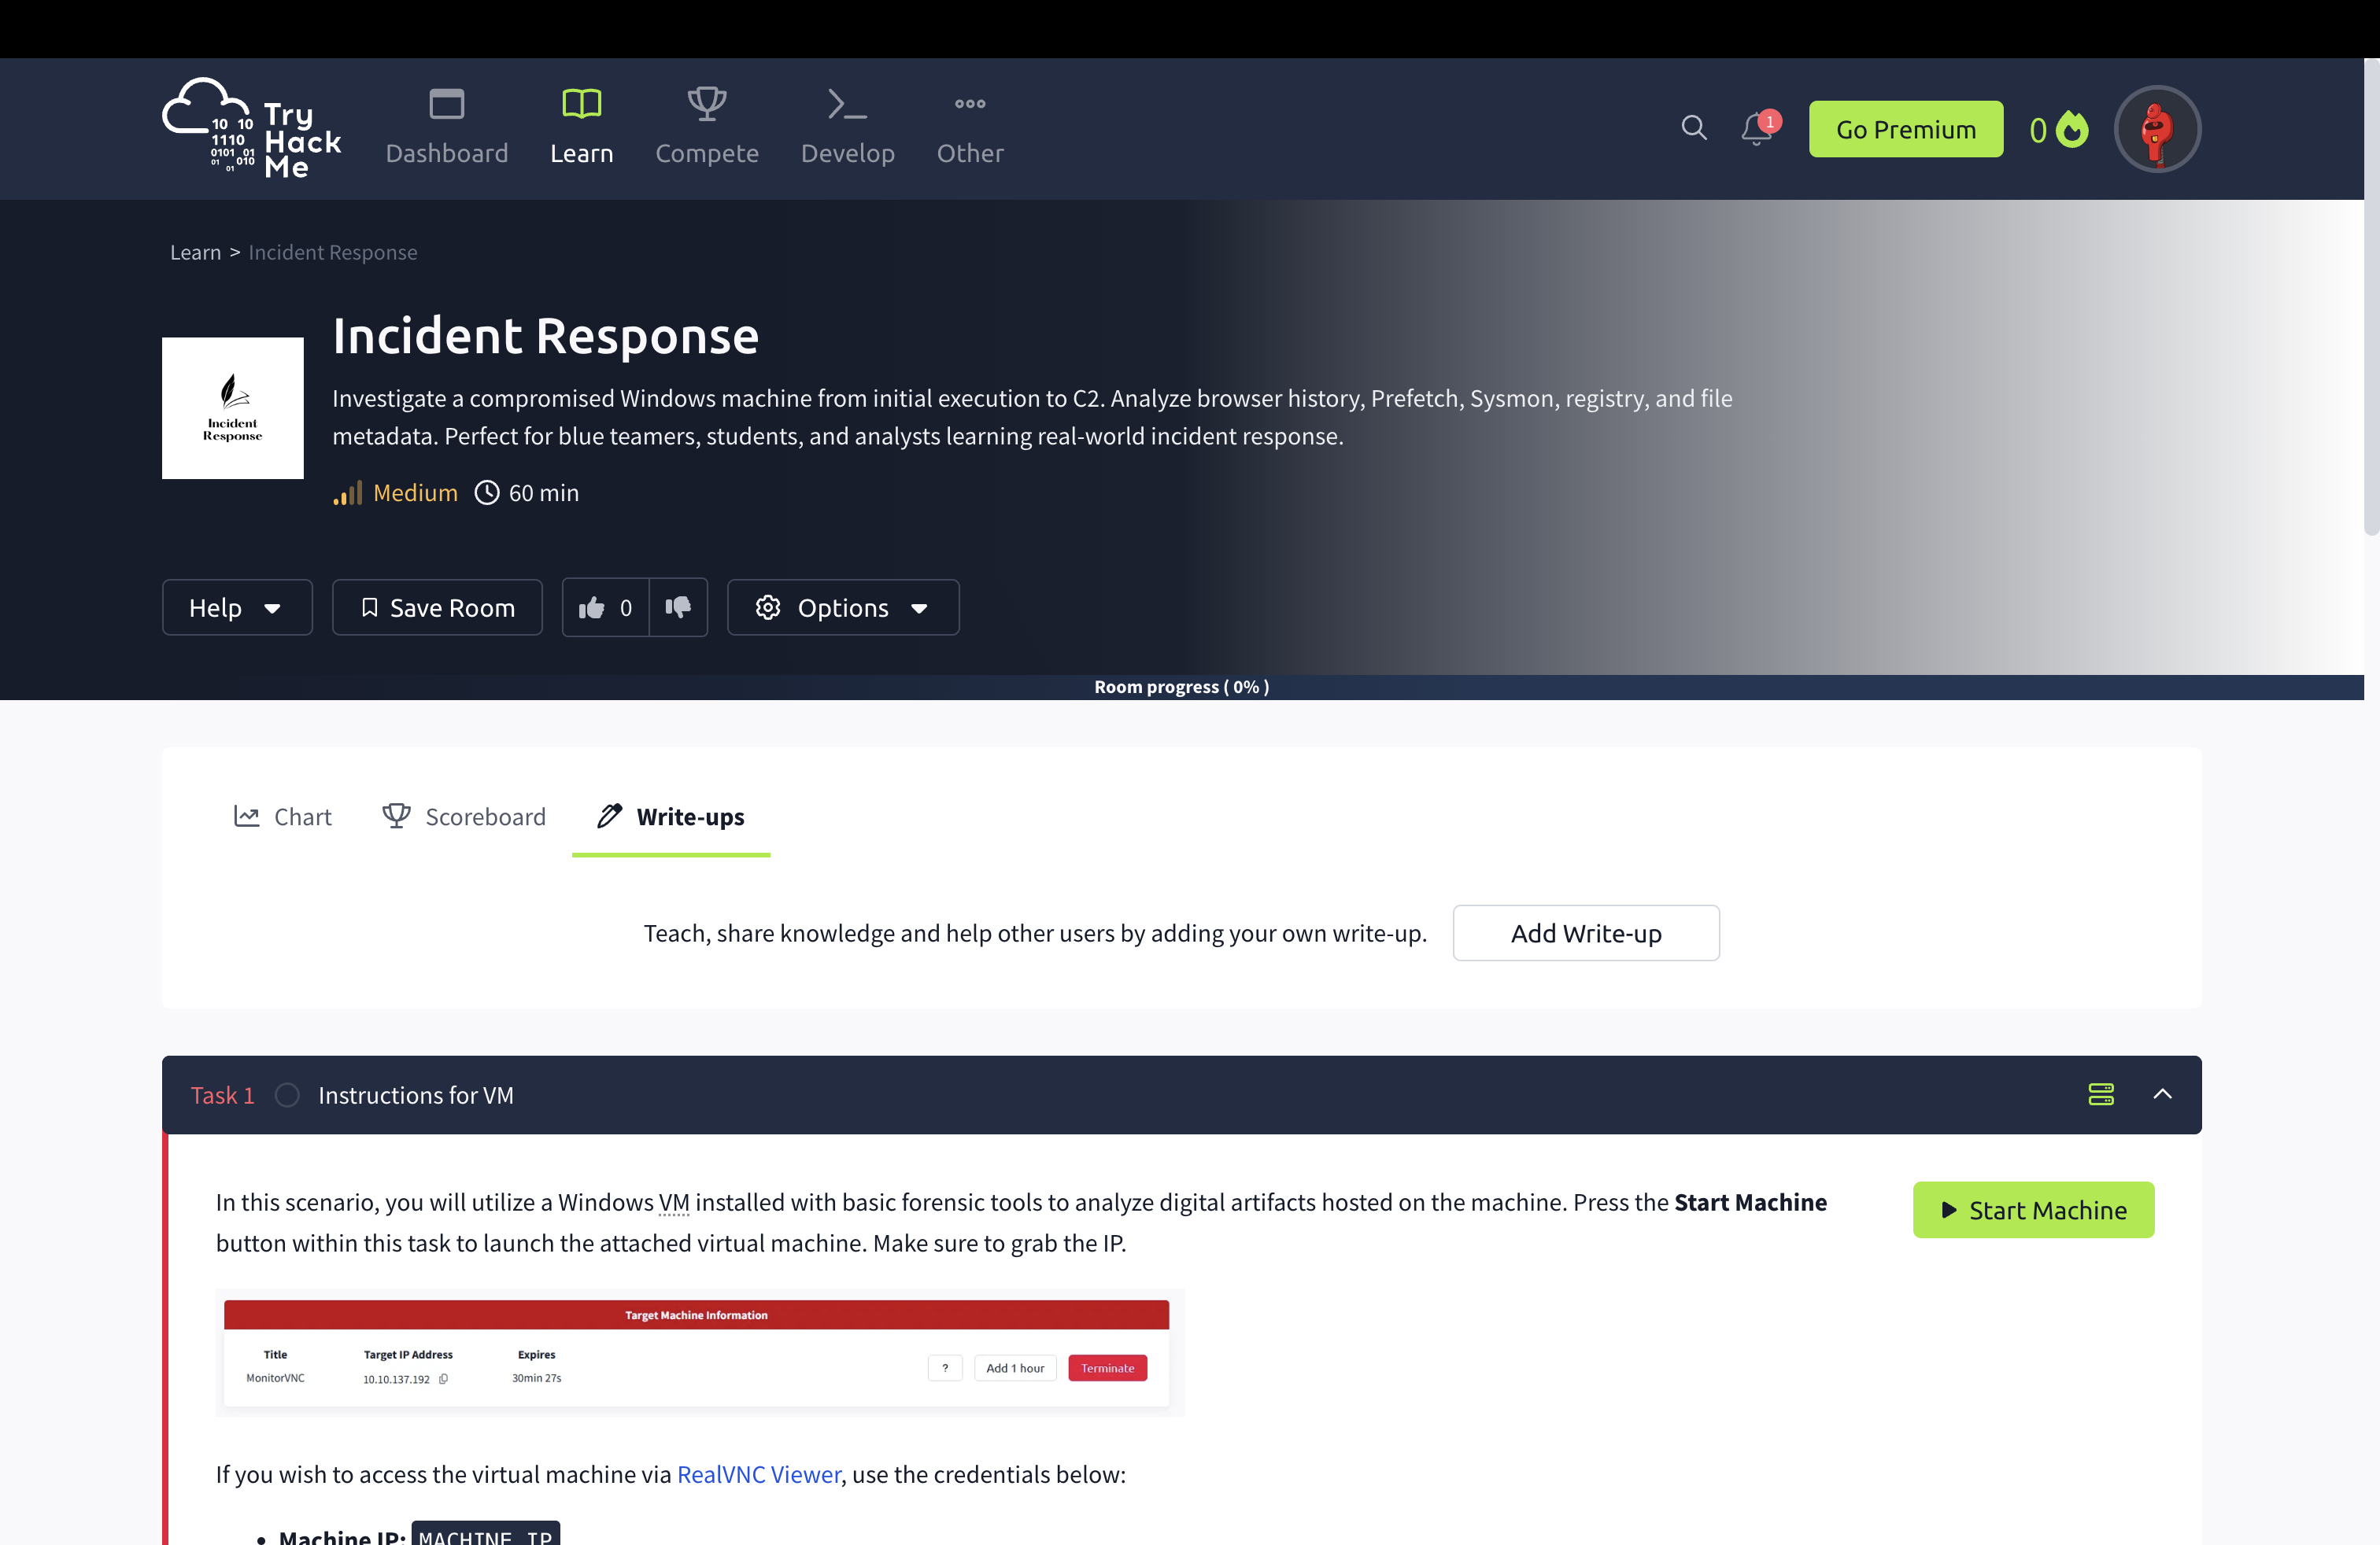Expand the Help dropdown
2380x1545 pixels.
click(237, 607)
